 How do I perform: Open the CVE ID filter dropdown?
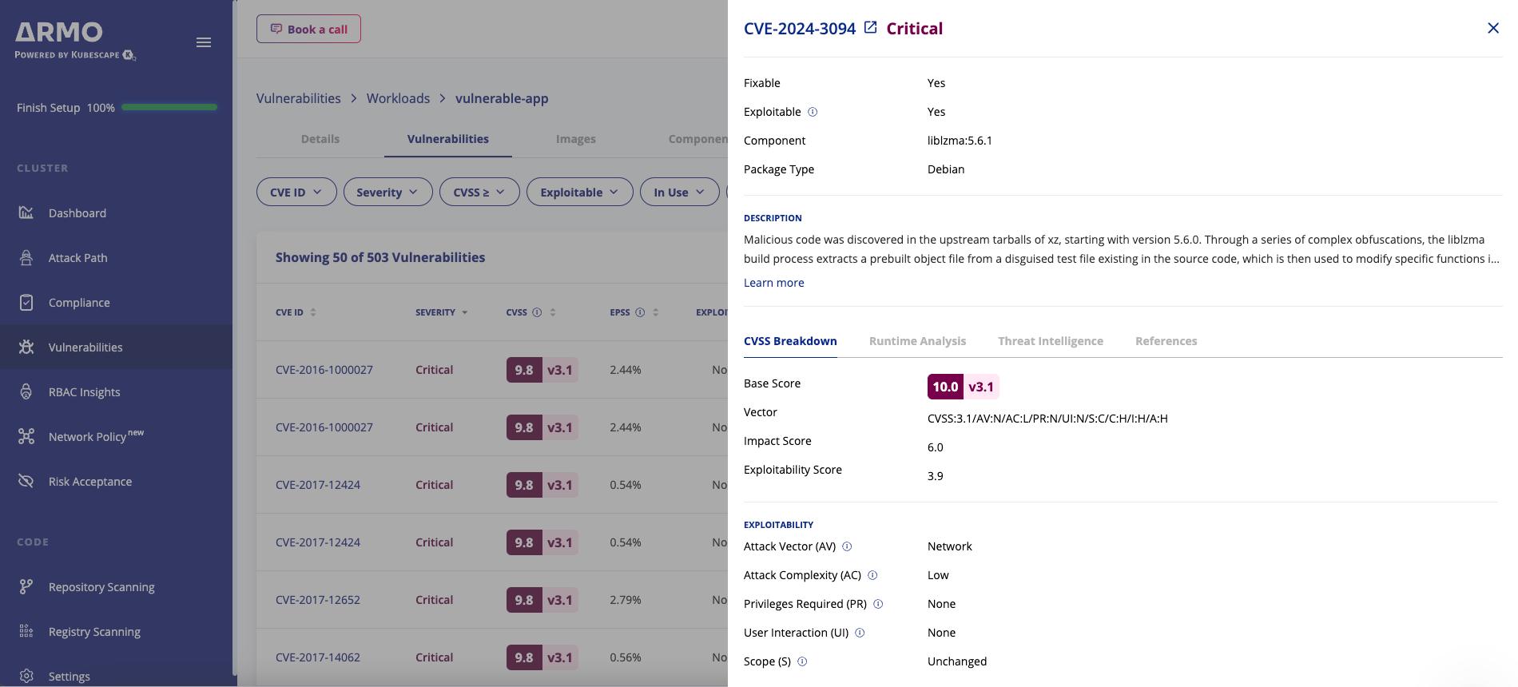[296, 192]
